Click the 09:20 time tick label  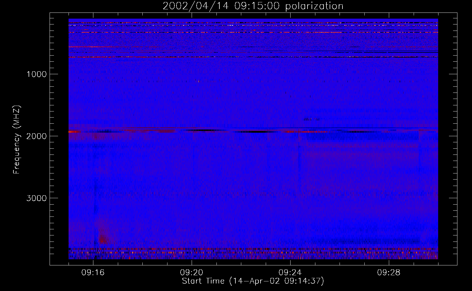(x=192, y=273)
